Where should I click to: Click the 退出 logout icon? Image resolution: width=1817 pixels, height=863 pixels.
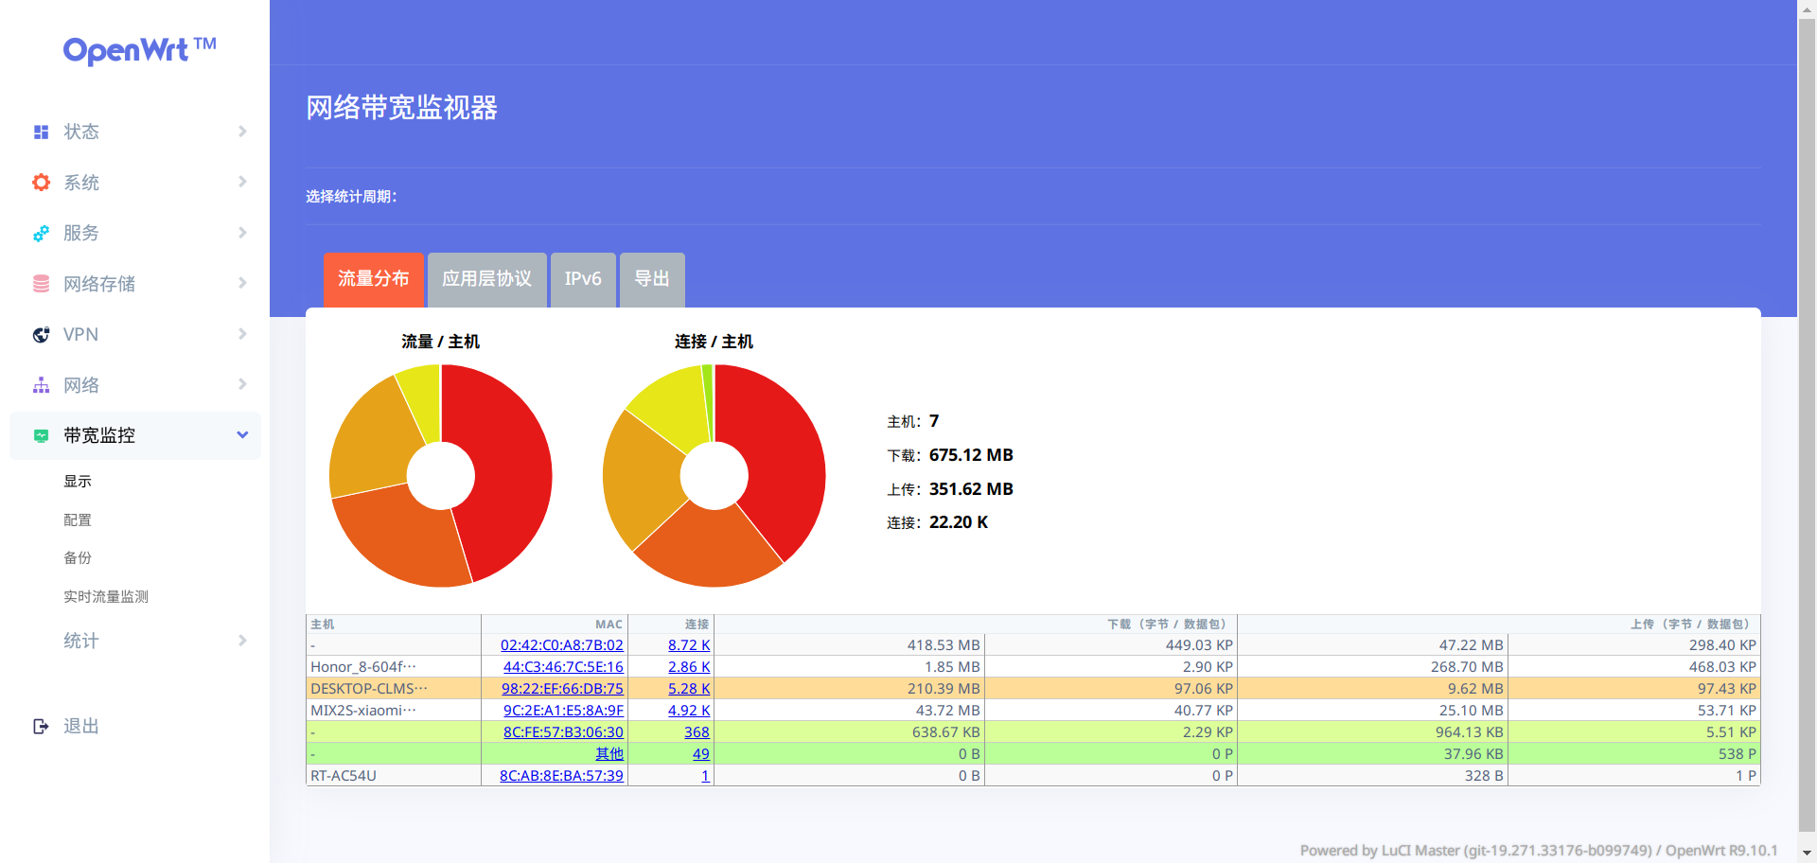pos(41,726)
